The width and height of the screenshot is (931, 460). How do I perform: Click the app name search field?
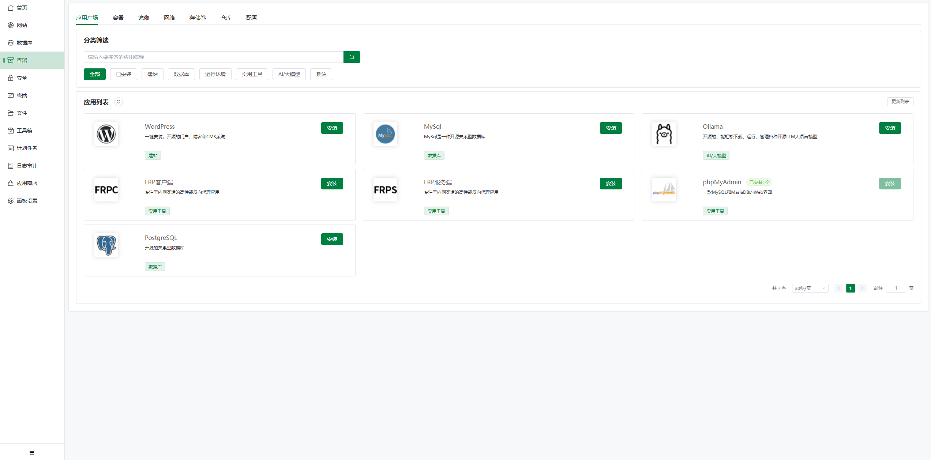coord(213,57)
